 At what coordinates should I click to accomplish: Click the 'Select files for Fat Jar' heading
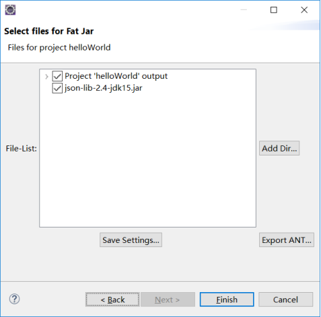(49, 31)
